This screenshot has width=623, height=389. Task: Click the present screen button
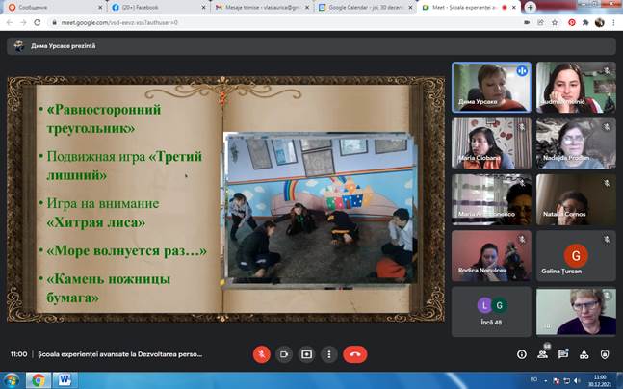306,353
